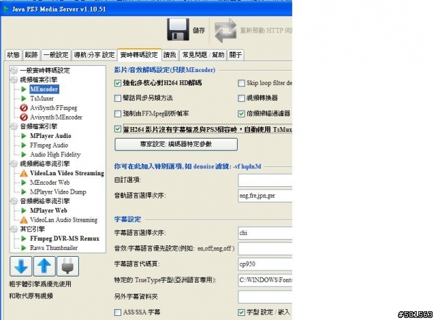The image size is (436, 320).
Task: Toggle auto use TsMuxer for H264 checkbox
Action: tap(118, 129)
